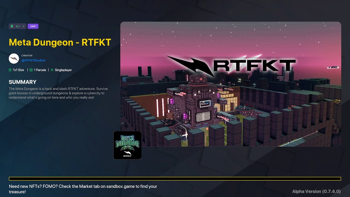Click the purple GMF tag
The height and width of the screenshot is (197, 350).
click(33, 26)
